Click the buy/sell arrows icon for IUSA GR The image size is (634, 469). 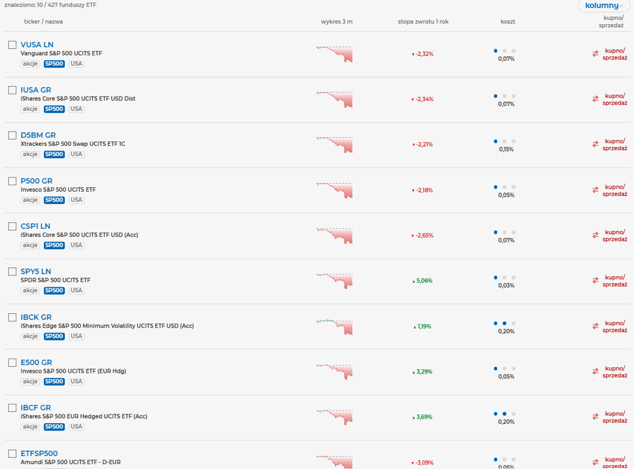click(x=595, y=99)
